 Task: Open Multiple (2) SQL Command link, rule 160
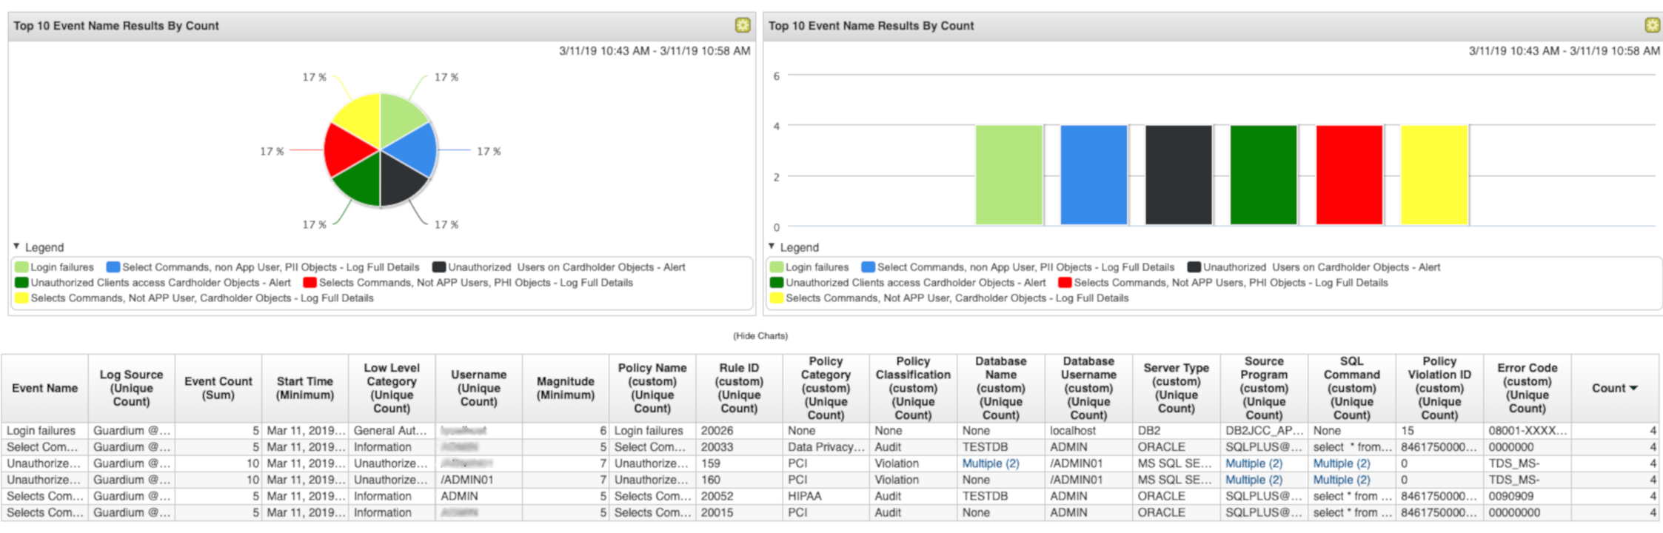coord(1342,480)
